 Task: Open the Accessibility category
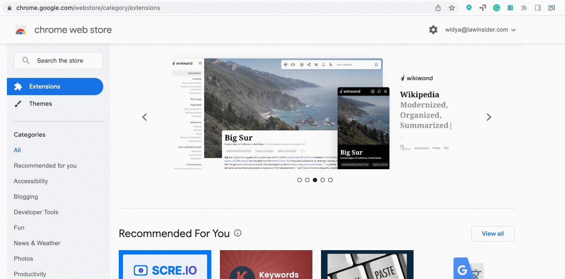pyautogui.click(x=31, y=181)
